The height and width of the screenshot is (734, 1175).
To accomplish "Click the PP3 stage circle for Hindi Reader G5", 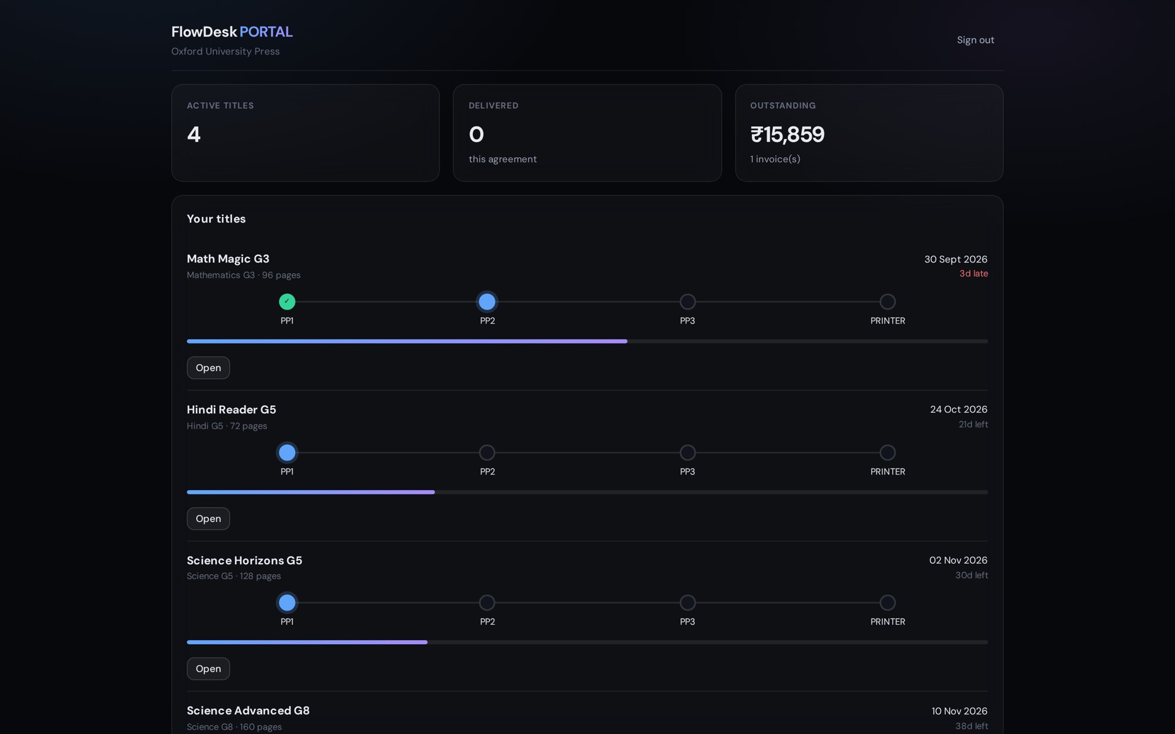I will [x=687, y=453].
